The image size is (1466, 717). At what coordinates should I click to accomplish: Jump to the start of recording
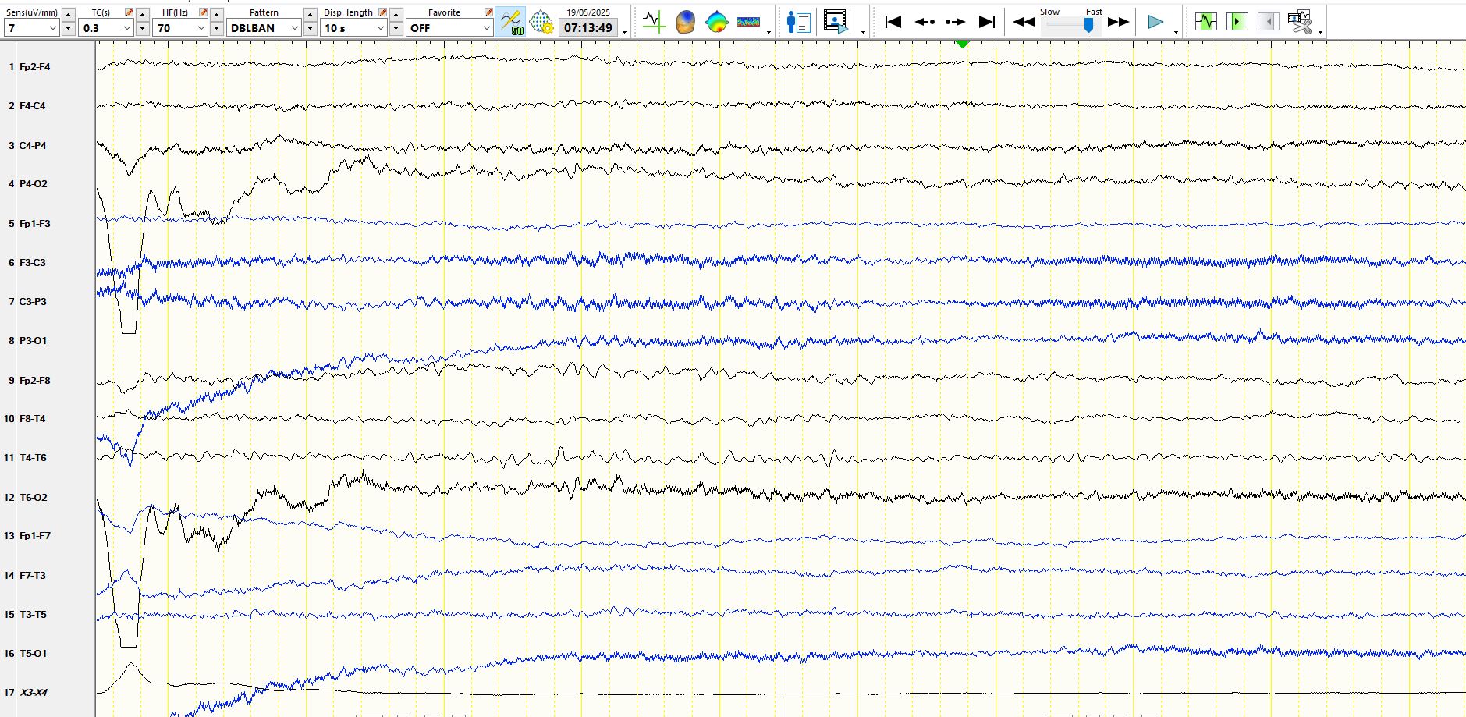(893, 22)
